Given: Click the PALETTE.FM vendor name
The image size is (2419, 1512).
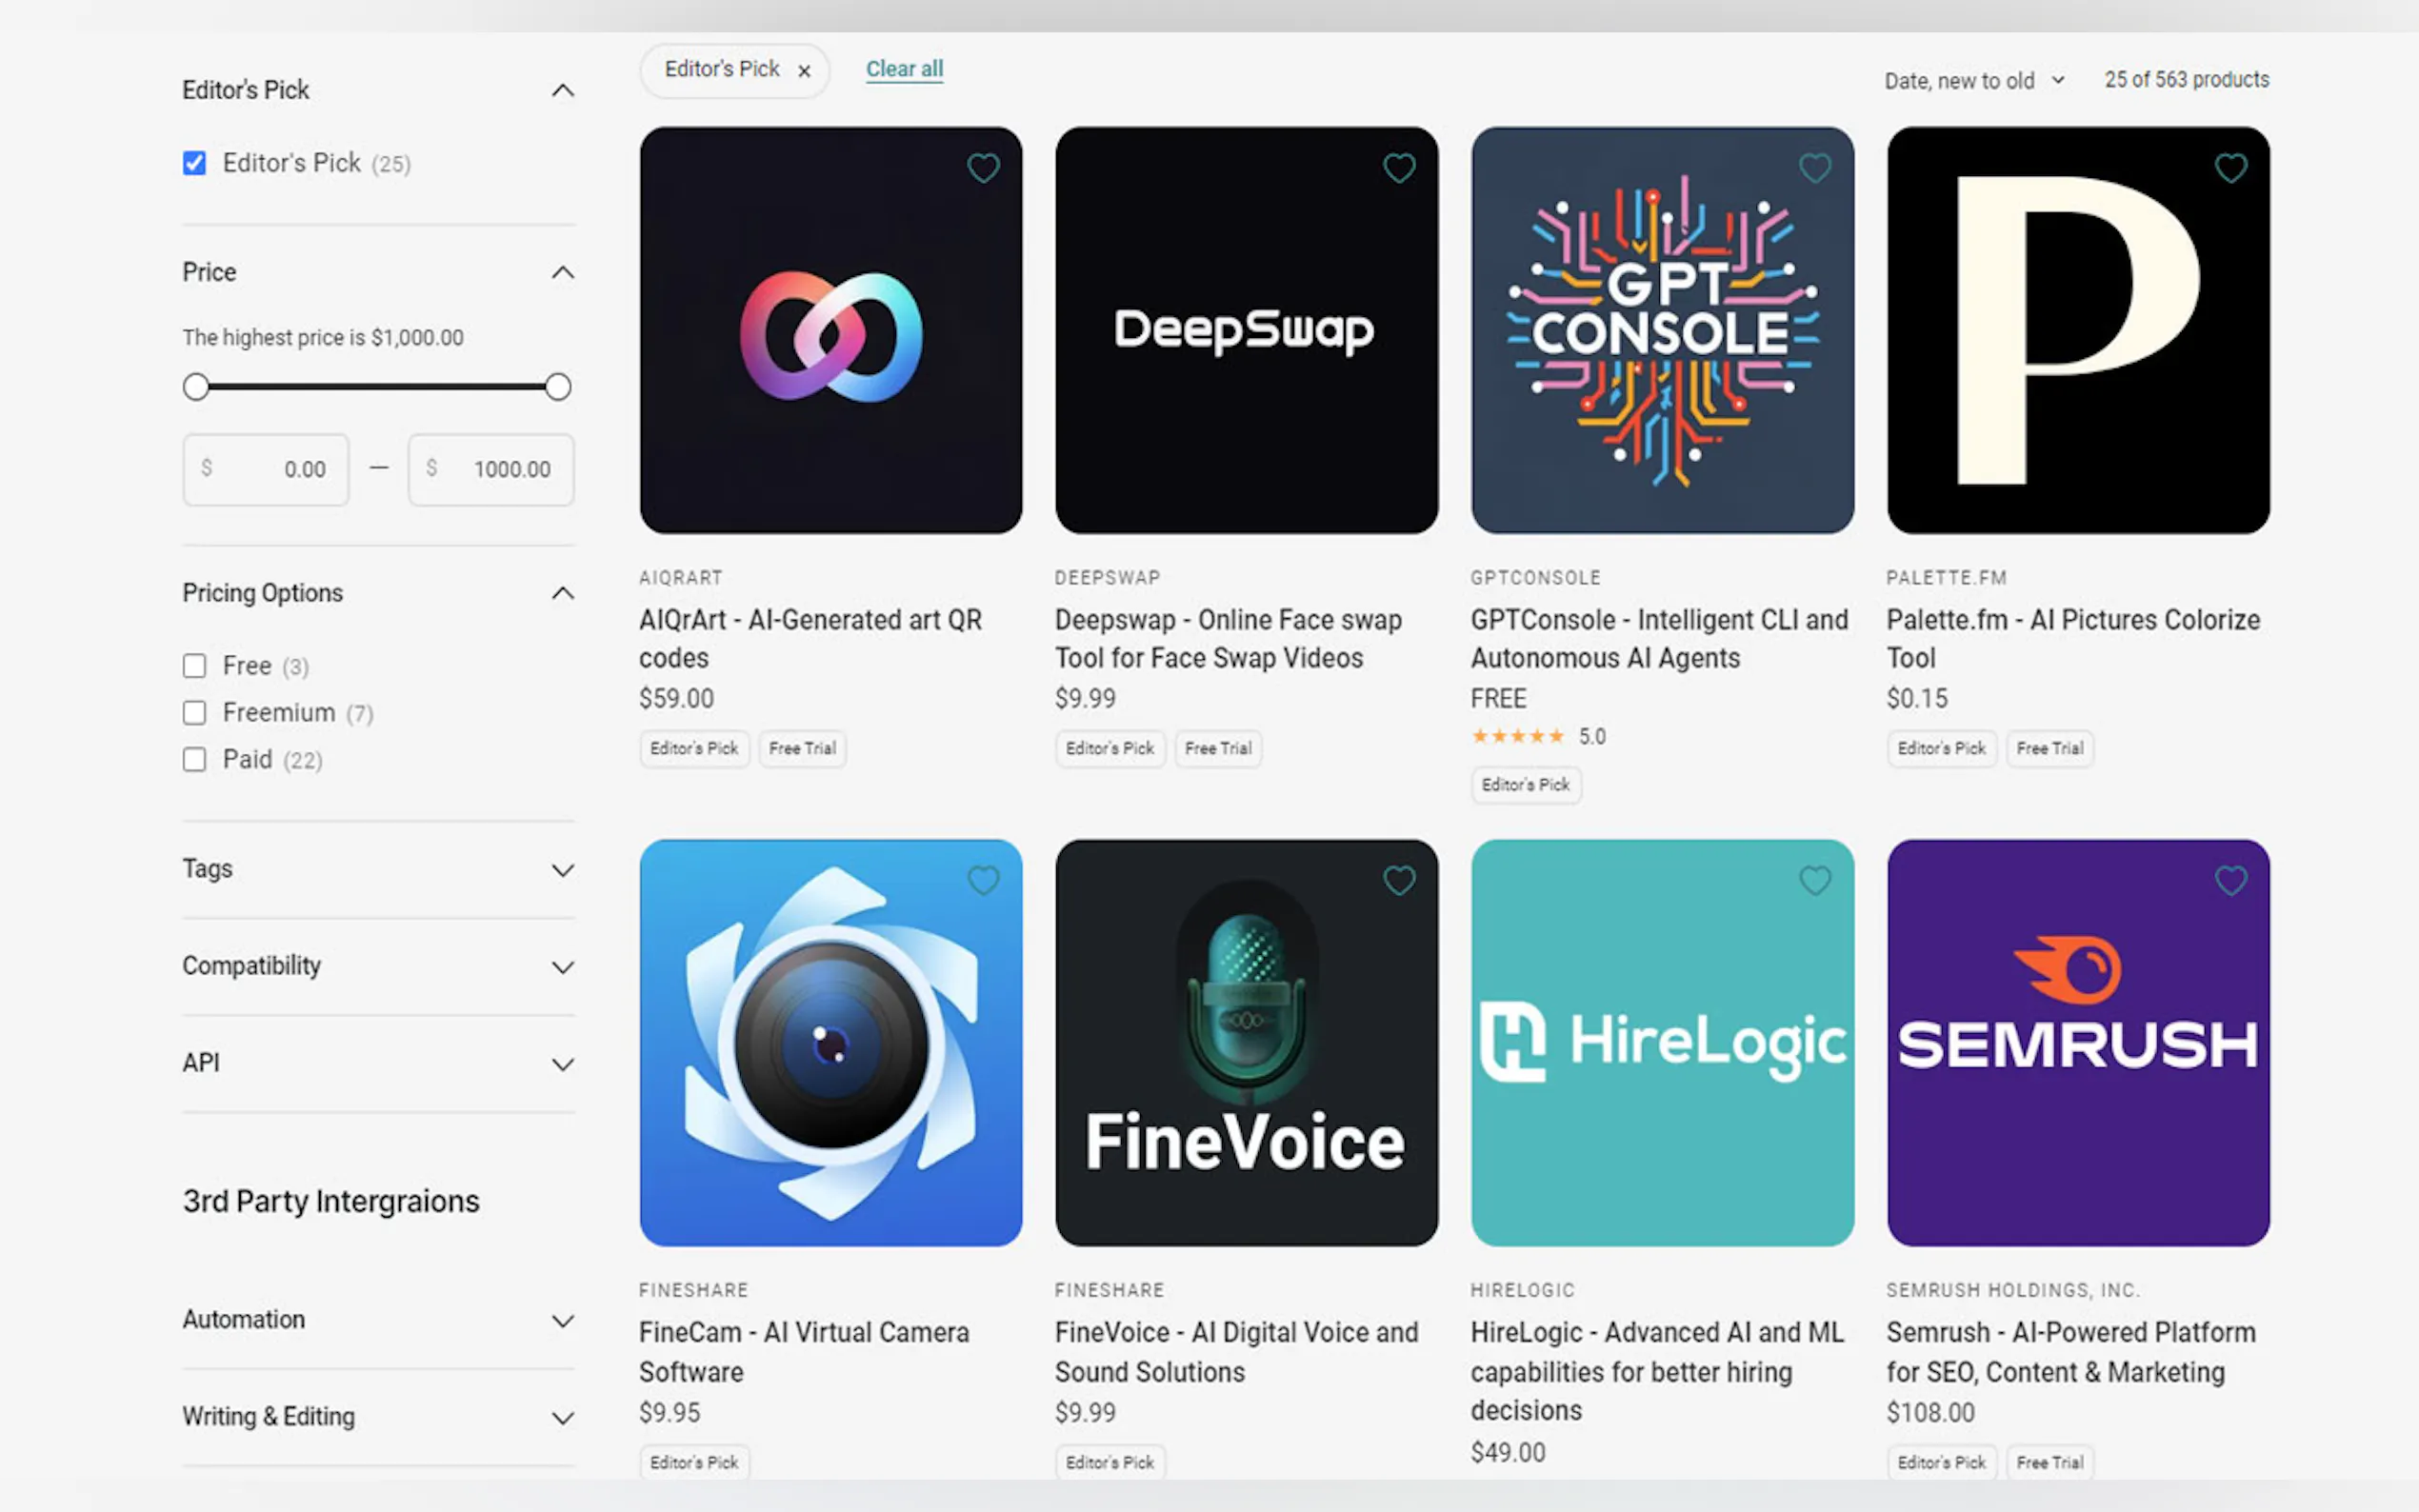Looking at the screenshot, I should pyautogui.click(x=1946, y=578).
